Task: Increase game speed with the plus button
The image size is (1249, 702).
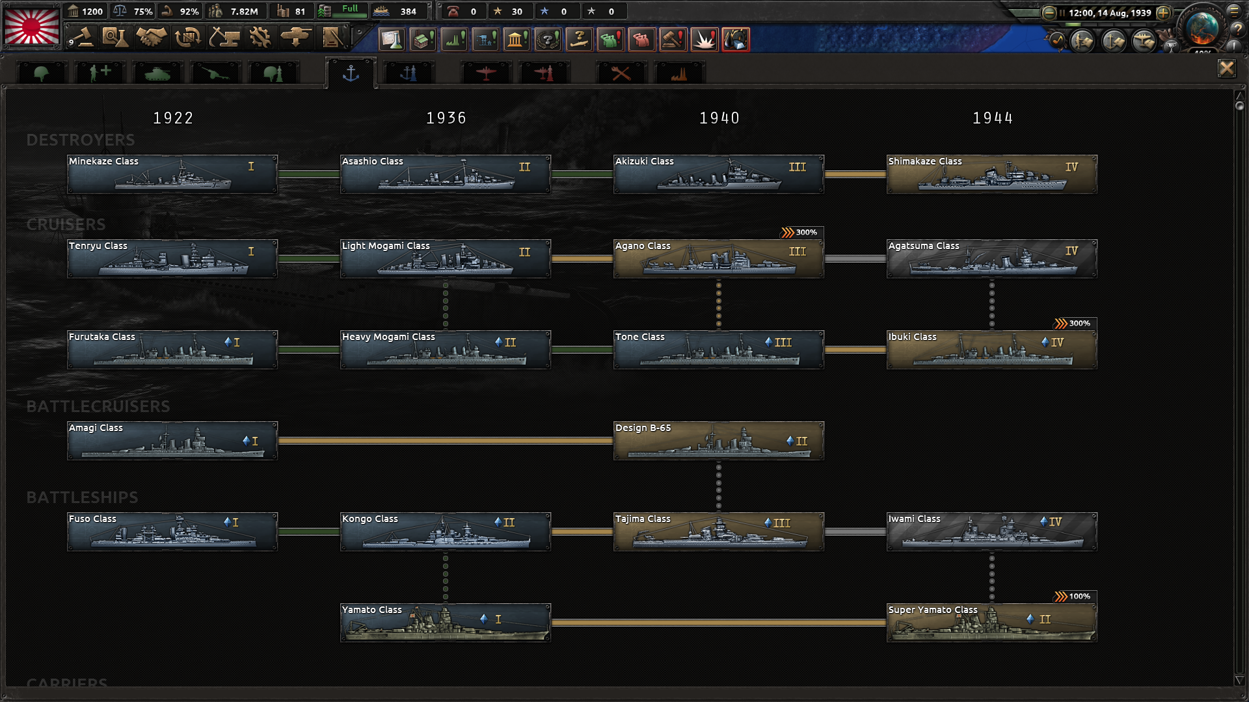Action: point(1163,12)
